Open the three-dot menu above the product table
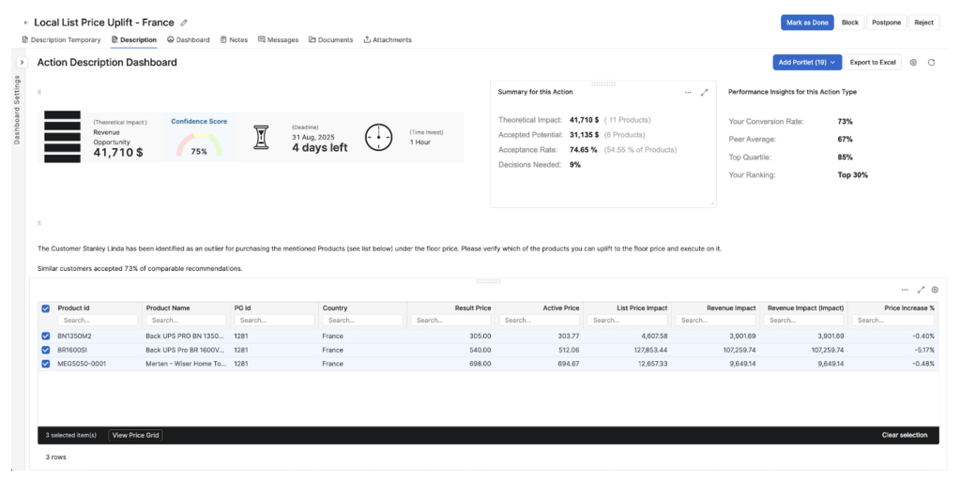The image size is (961, 480). [905, 290]
